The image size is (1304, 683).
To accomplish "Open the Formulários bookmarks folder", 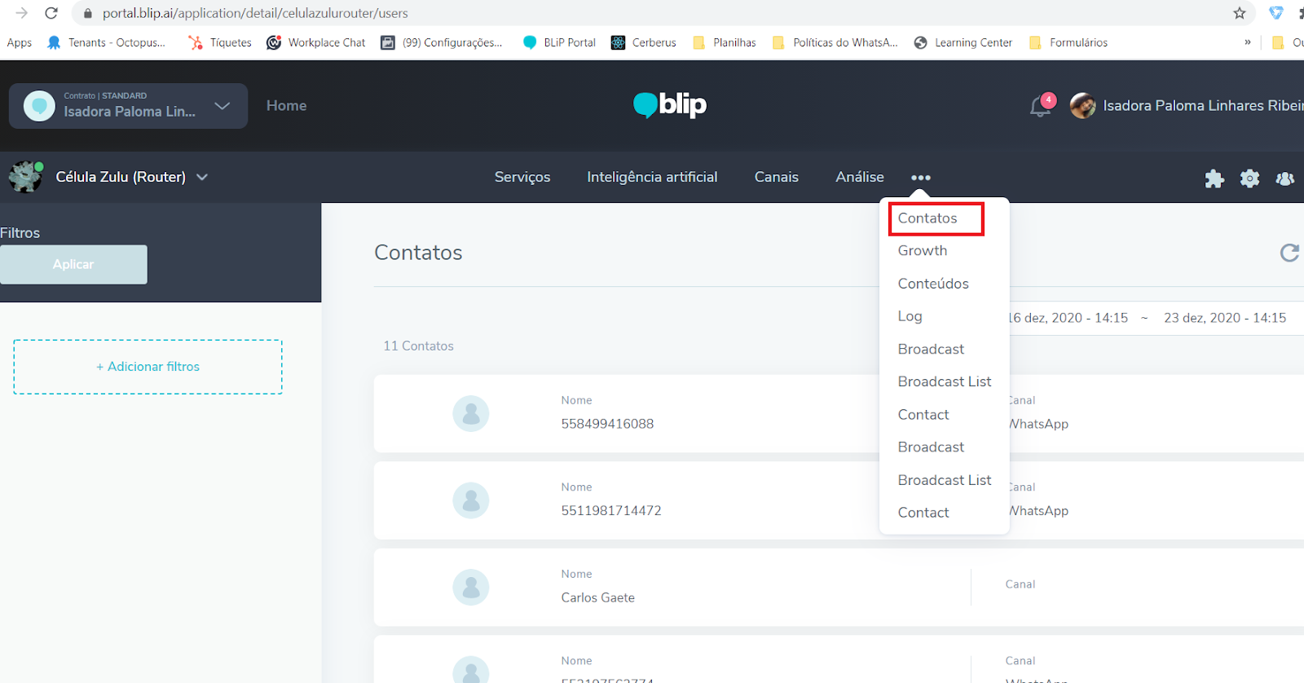I will [1068, 42].
